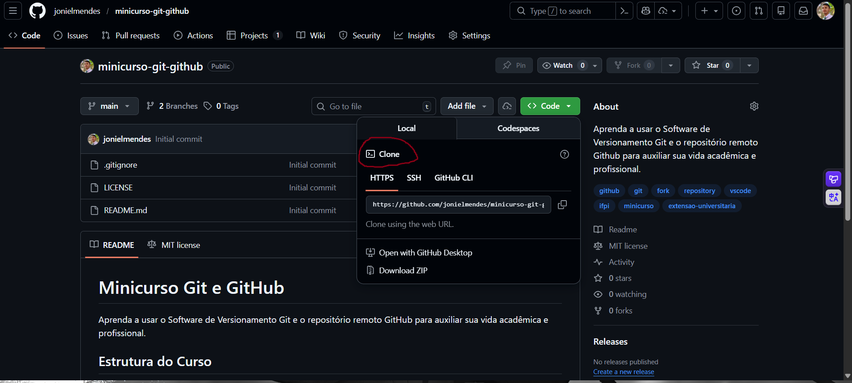Expand the create new plus dropdown
Image resolution: width=852 pixels, height=383 pixels.
(x=709, y=11)
